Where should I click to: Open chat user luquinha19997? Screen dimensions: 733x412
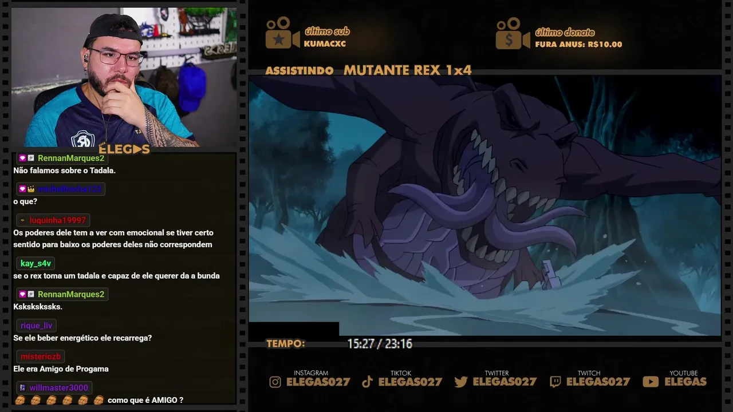[x=58, y=220]
